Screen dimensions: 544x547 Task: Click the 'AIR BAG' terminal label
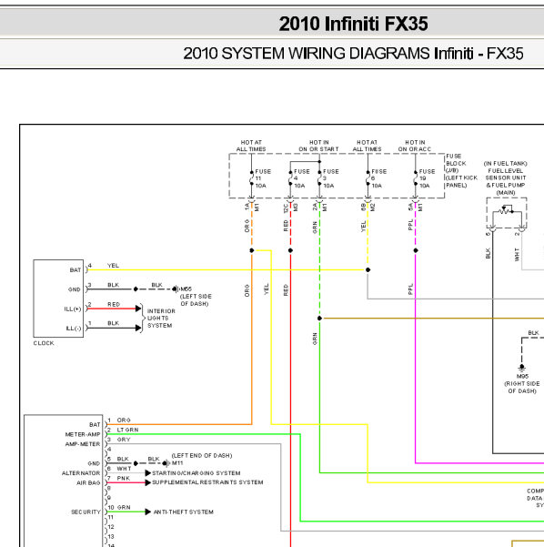[88, 483]
